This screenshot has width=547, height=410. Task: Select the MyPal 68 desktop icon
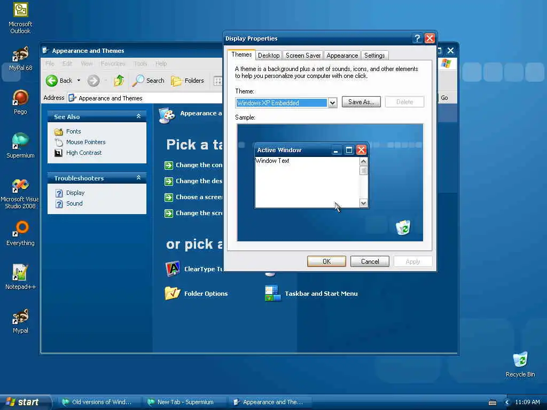pos(20,59)
